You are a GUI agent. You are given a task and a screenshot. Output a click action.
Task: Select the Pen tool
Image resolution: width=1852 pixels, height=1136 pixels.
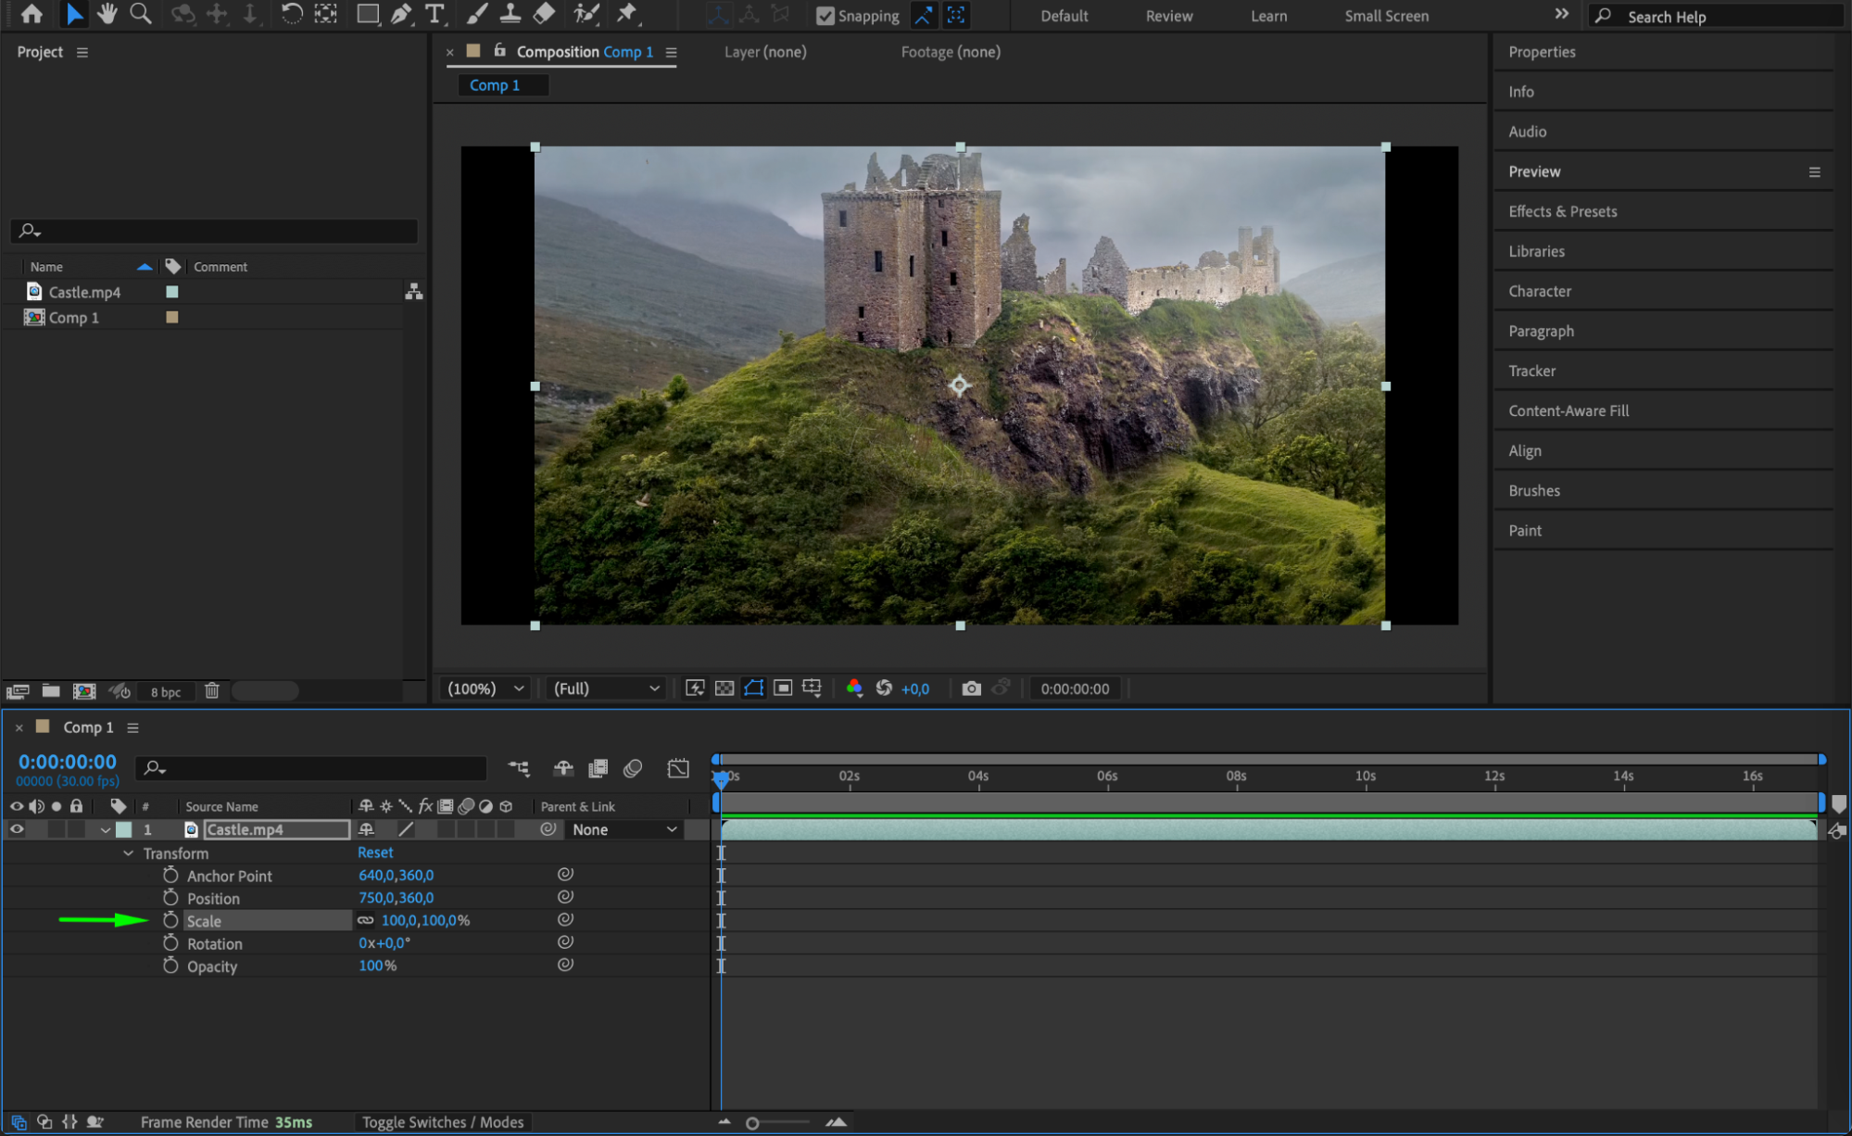(x=401, y=14)
